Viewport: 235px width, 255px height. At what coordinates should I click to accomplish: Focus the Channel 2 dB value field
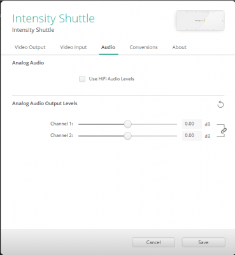pyautogui.click(x=192, y=136)
